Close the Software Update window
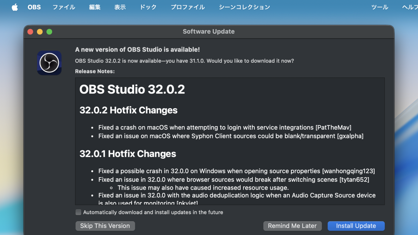Image resolution: width=418 pixels, height=235 pixels. 30,32
